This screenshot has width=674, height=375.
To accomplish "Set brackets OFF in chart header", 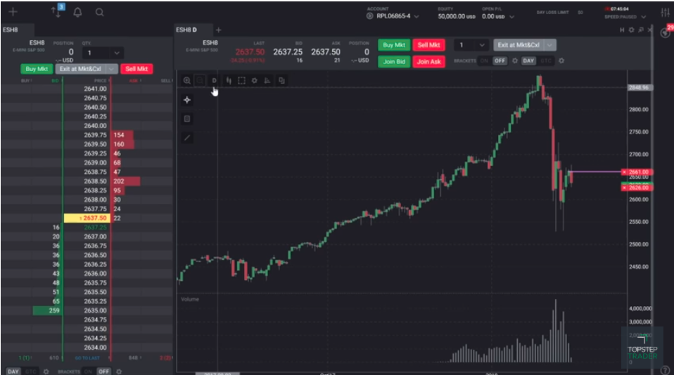I will point(500,61).
